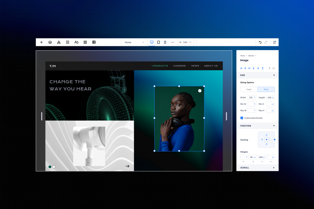
Task: Toggle Scale proportionally checkbox
Action: [242, 118]
